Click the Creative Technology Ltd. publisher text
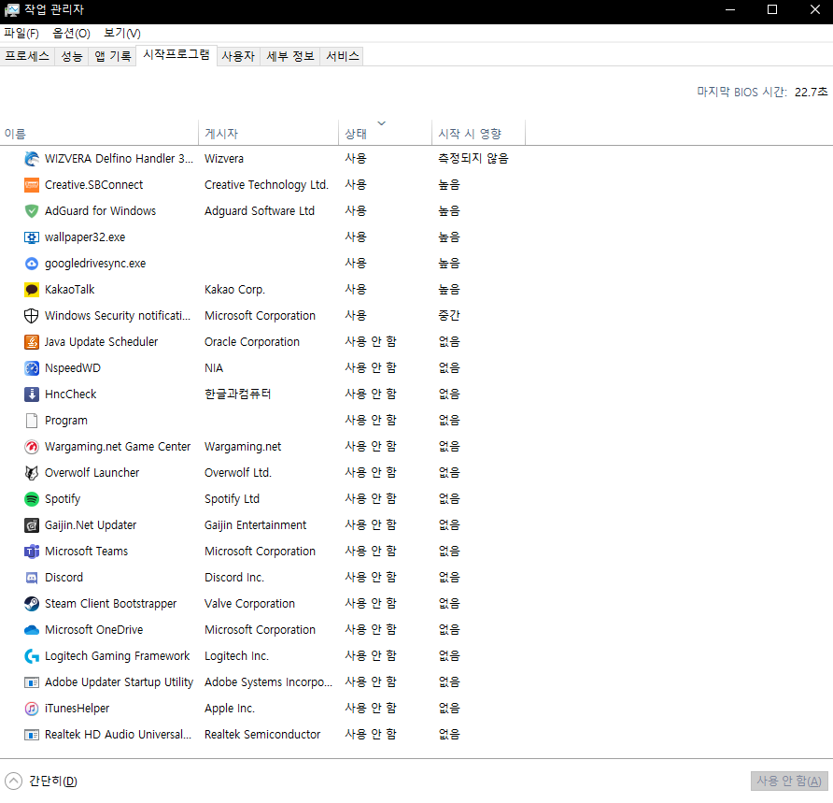Screen dimensions: 833x803 click(266, 184)
